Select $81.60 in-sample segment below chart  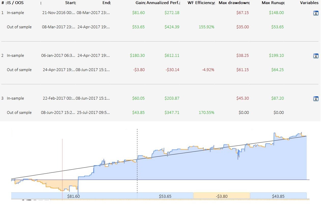[74, 196]
